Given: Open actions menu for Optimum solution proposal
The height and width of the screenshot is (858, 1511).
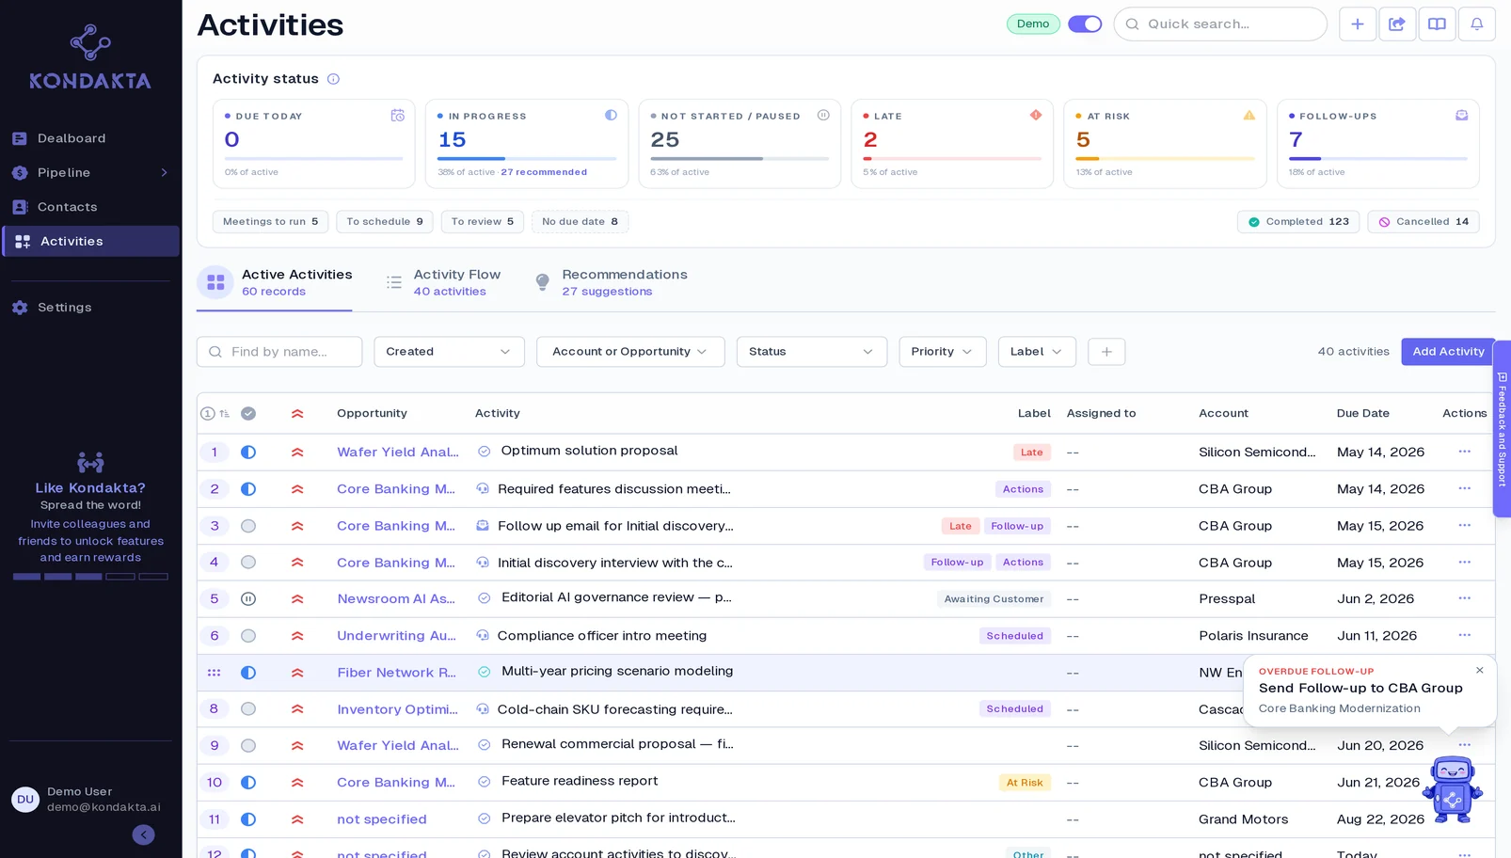Looking at the screenshot, I should (x=1464, y=452).
